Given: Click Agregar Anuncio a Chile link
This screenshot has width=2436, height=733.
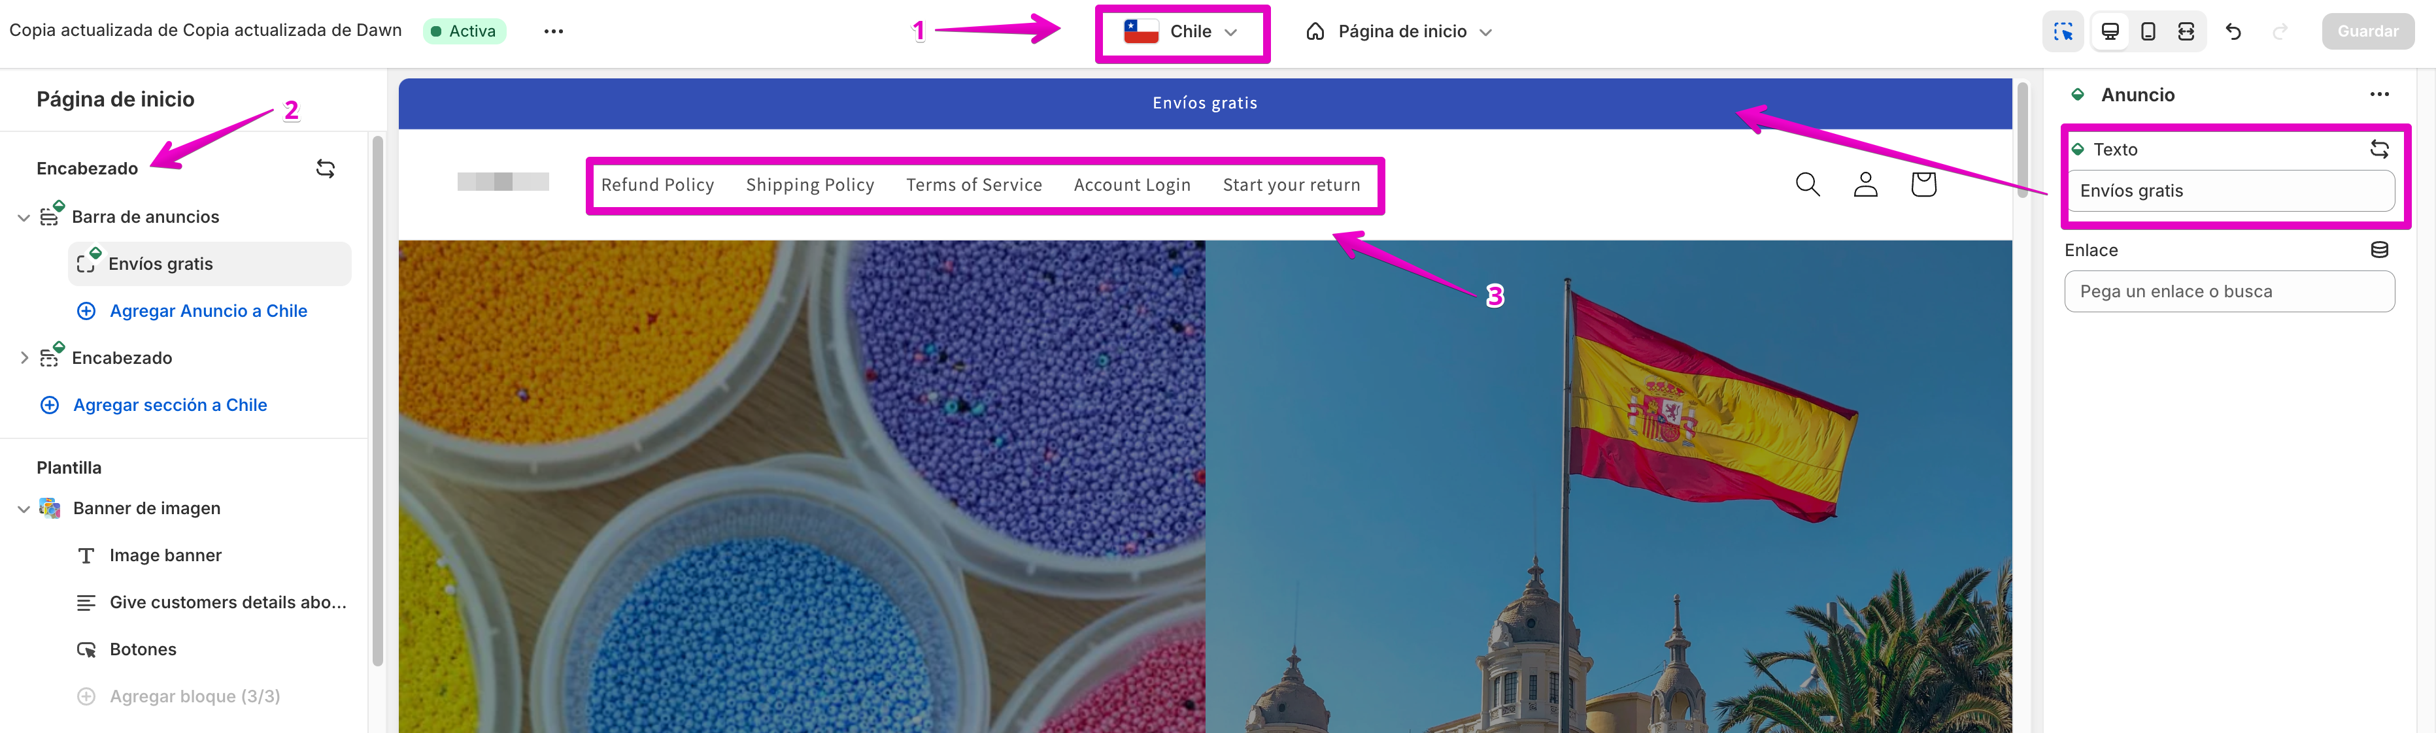Looking at the screenshot, I should 208,311.
